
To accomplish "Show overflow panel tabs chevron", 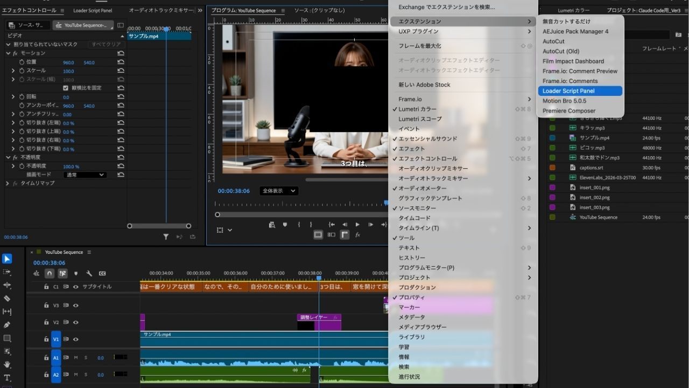I will pyautogui.click(x=200, y=10).
